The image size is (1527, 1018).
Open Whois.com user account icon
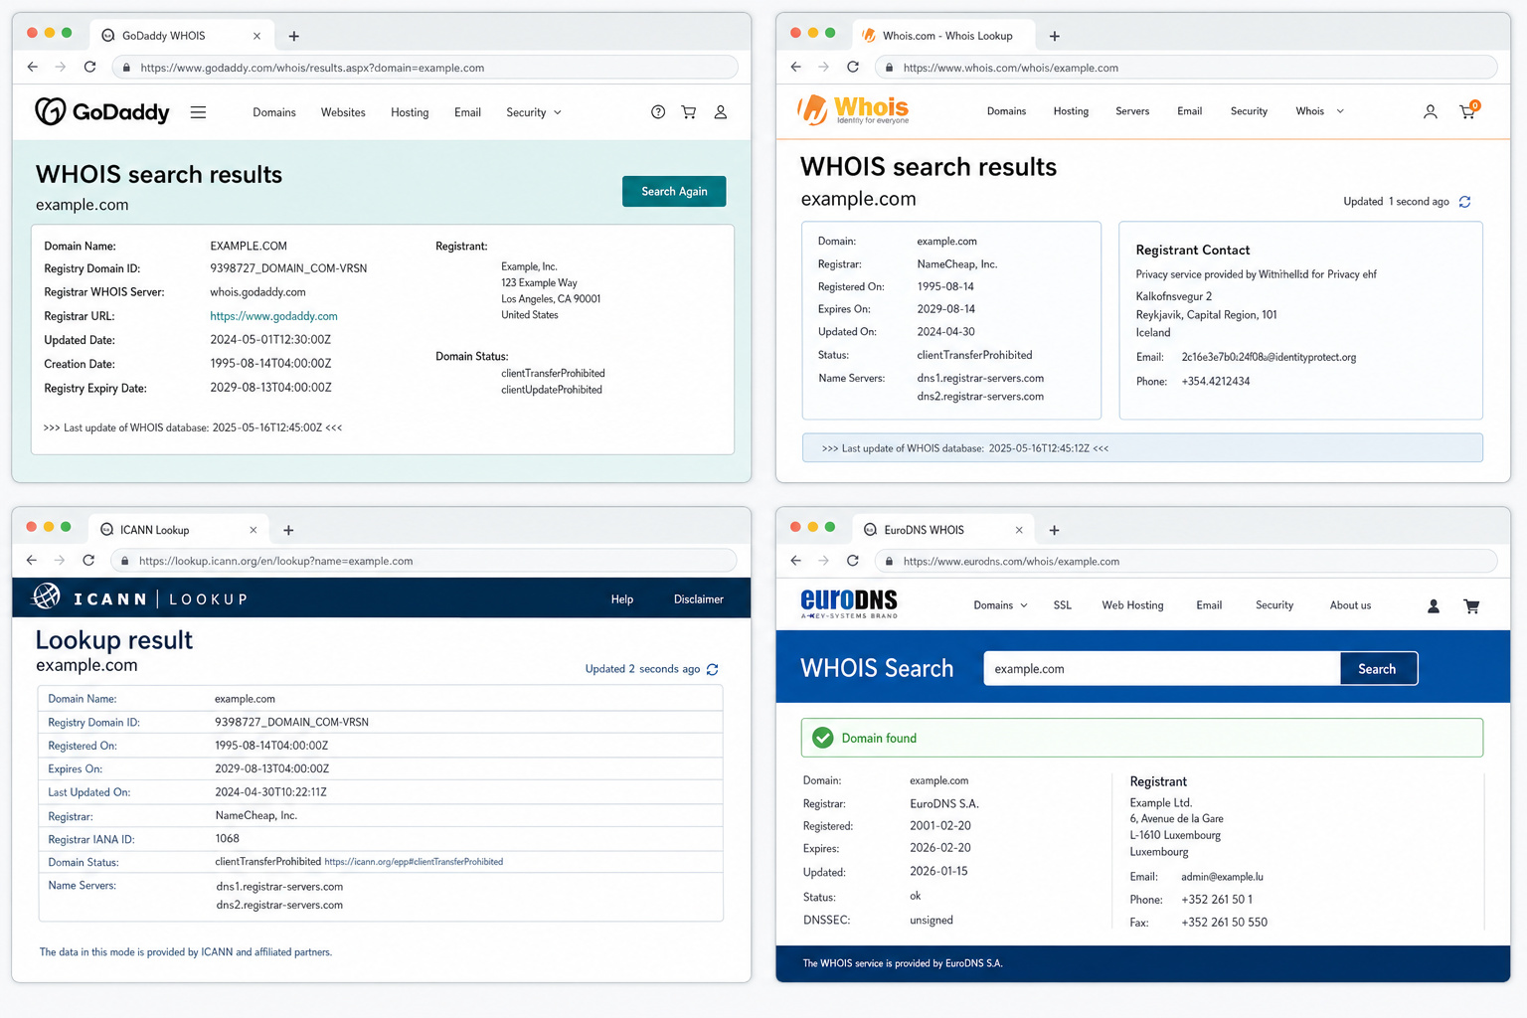pyautogui.click(x=1430, y=111)
